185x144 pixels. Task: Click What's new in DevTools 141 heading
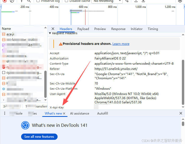(x=60, y=125)
